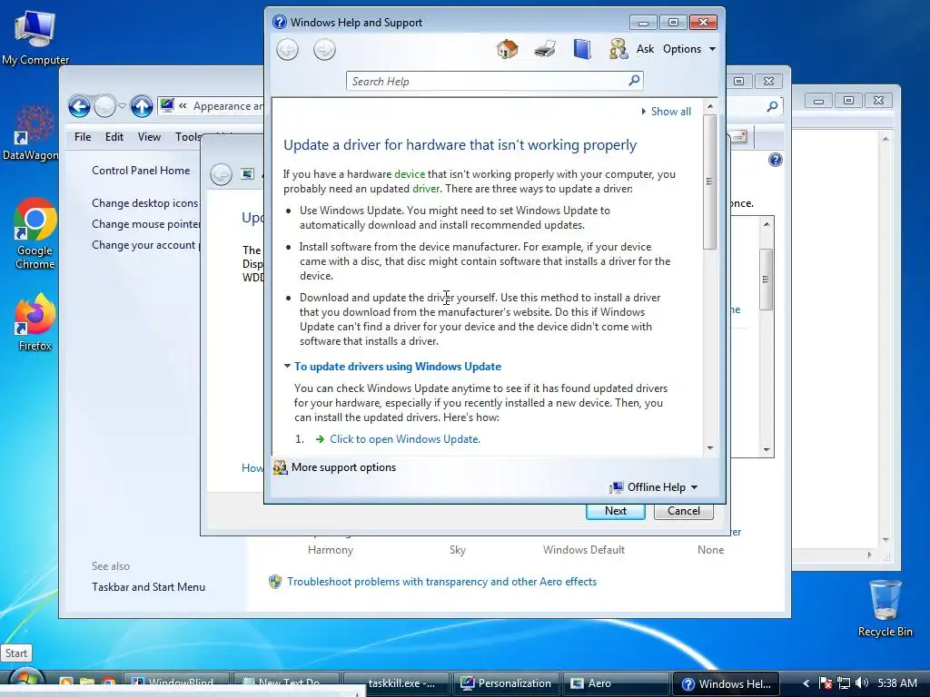Open Google Chrome desktop shortcut
Image resolution: width=930 pixels, height=697 pixels.
point(35,233)
